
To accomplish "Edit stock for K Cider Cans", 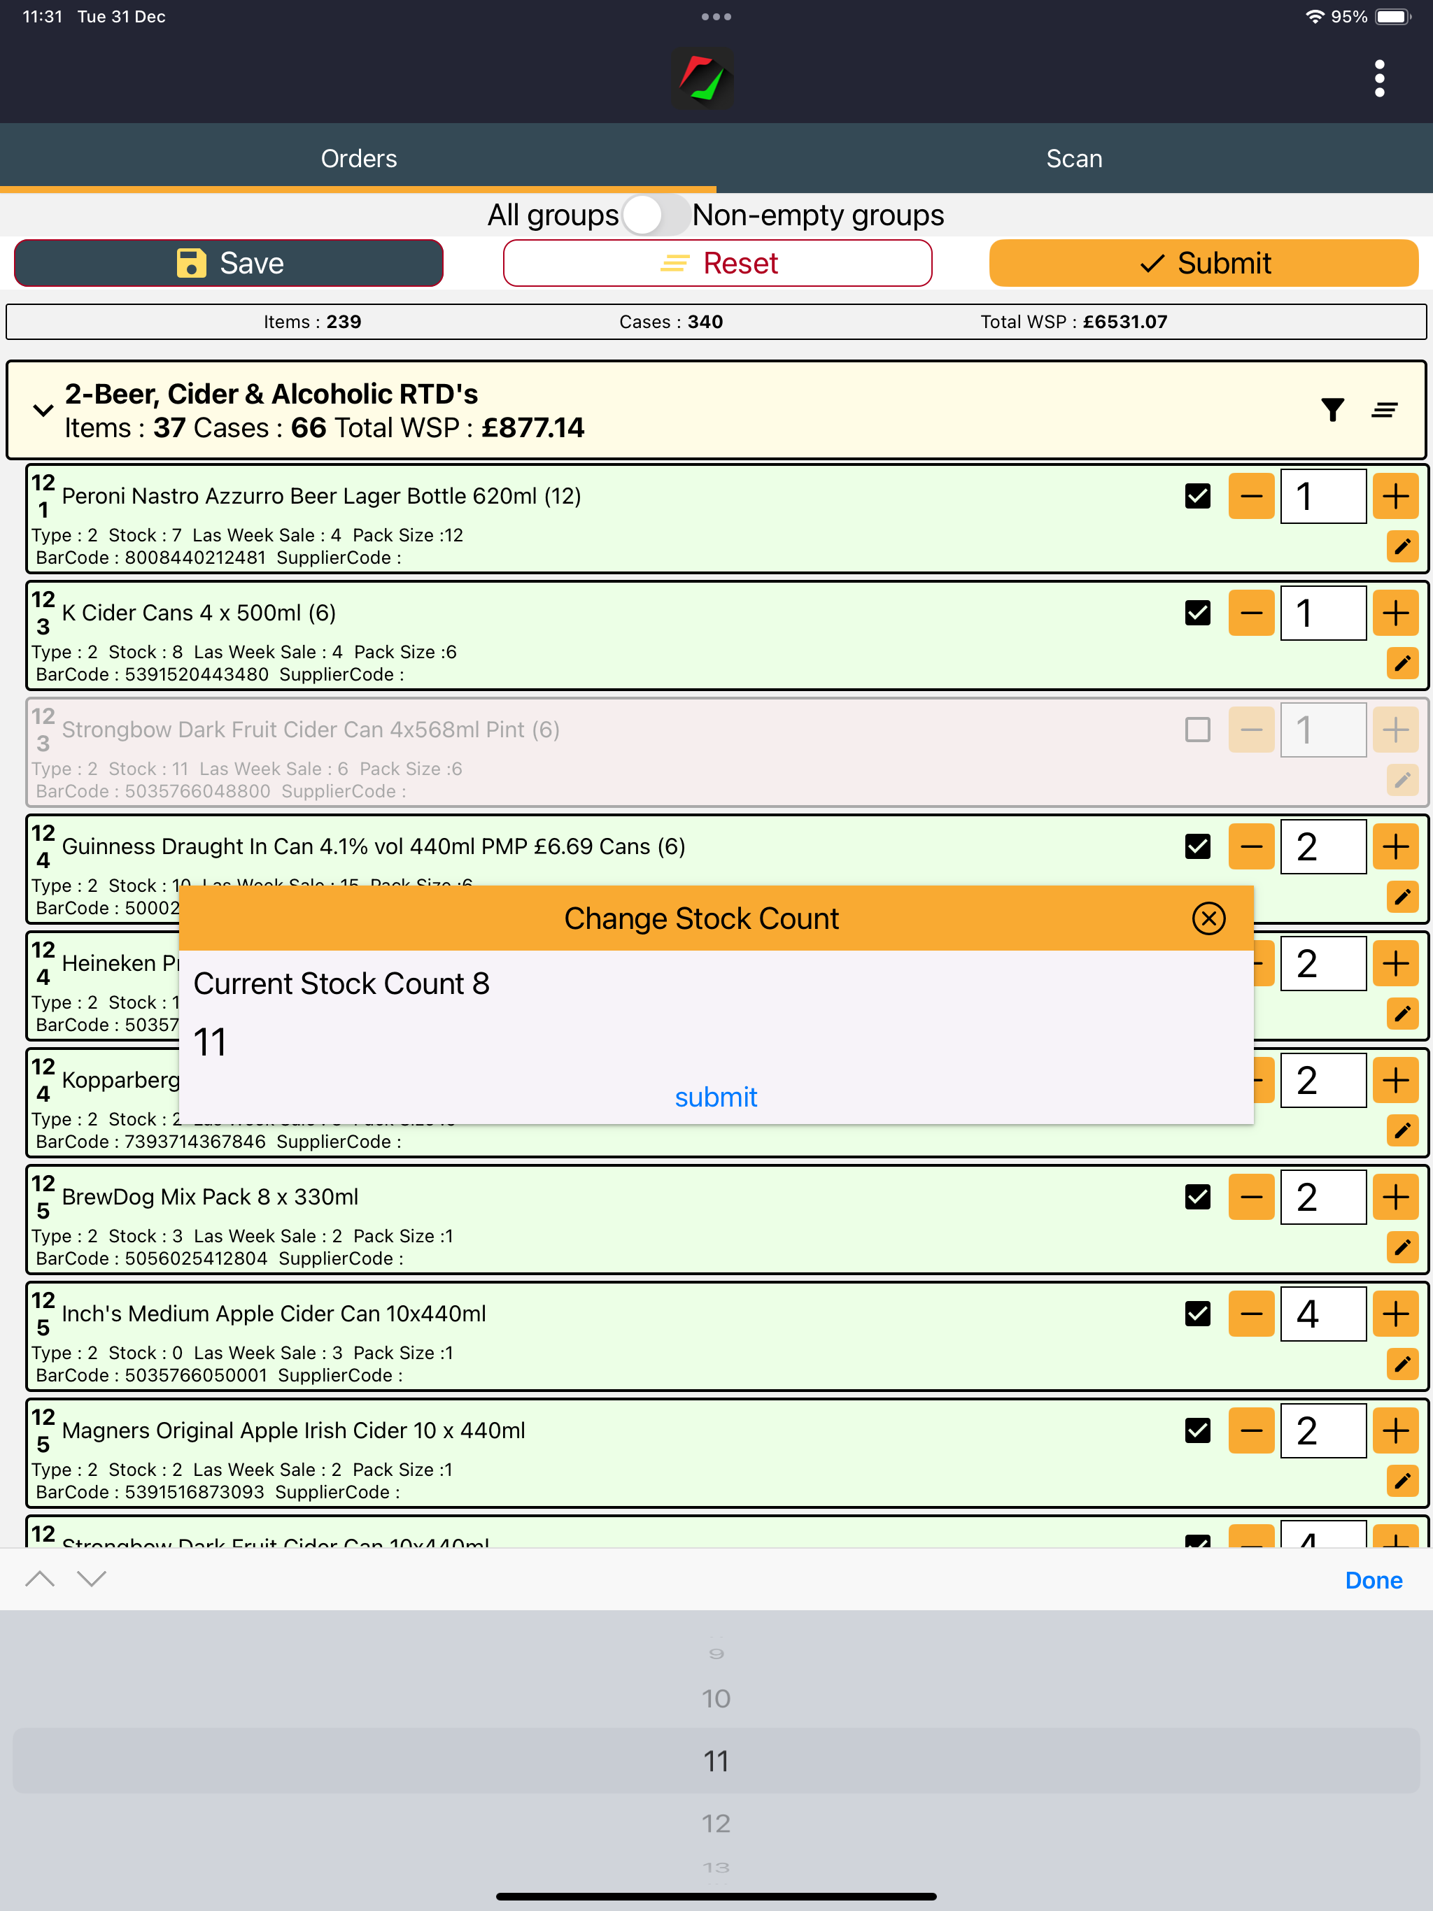I will tap(1402, 662).
